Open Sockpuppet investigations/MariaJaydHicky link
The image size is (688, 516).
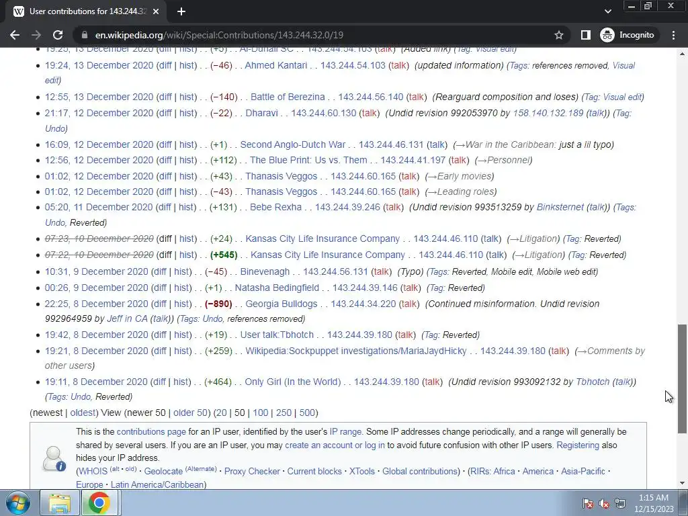point(356,351)
